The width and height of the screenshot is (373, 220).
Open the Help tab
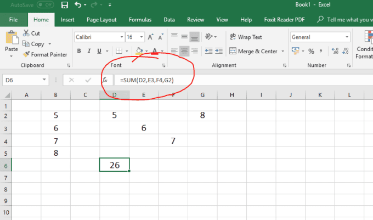(246, 20)
